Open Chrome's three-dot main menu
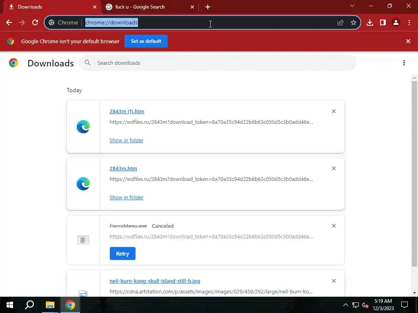Image resolution: width=418 pixels, height=313 pixels. 409,23
